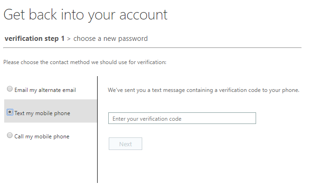Click the Next button
The image size is (323, 195).
tap(125, 144)
